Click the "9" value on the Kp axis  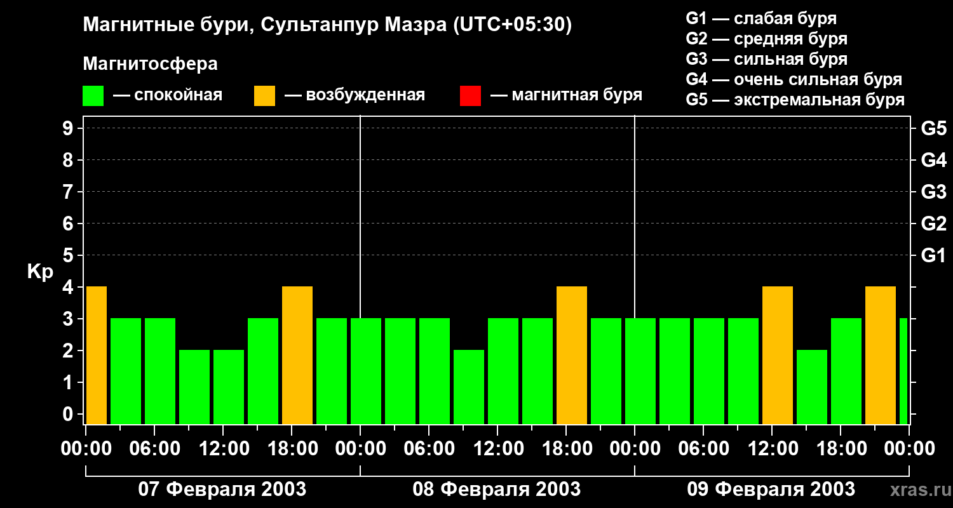(69, 128)
